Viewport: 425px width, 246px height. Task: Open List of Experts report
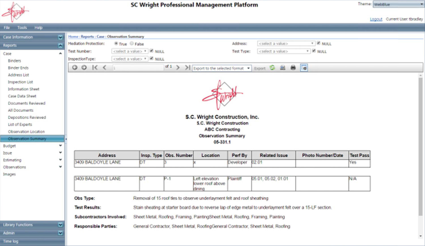click(x=20, y=124)
